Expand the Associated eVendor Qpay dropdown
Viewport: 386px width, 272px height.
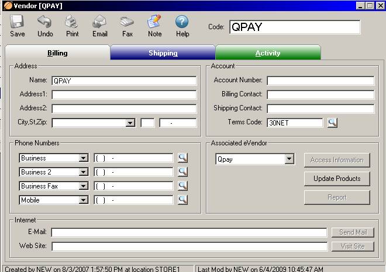point(289,159)
